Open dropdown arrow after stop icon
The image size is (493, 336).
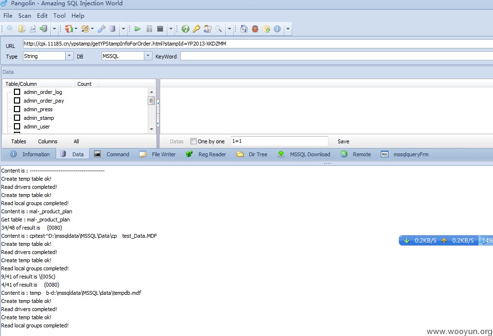(171, 29)
